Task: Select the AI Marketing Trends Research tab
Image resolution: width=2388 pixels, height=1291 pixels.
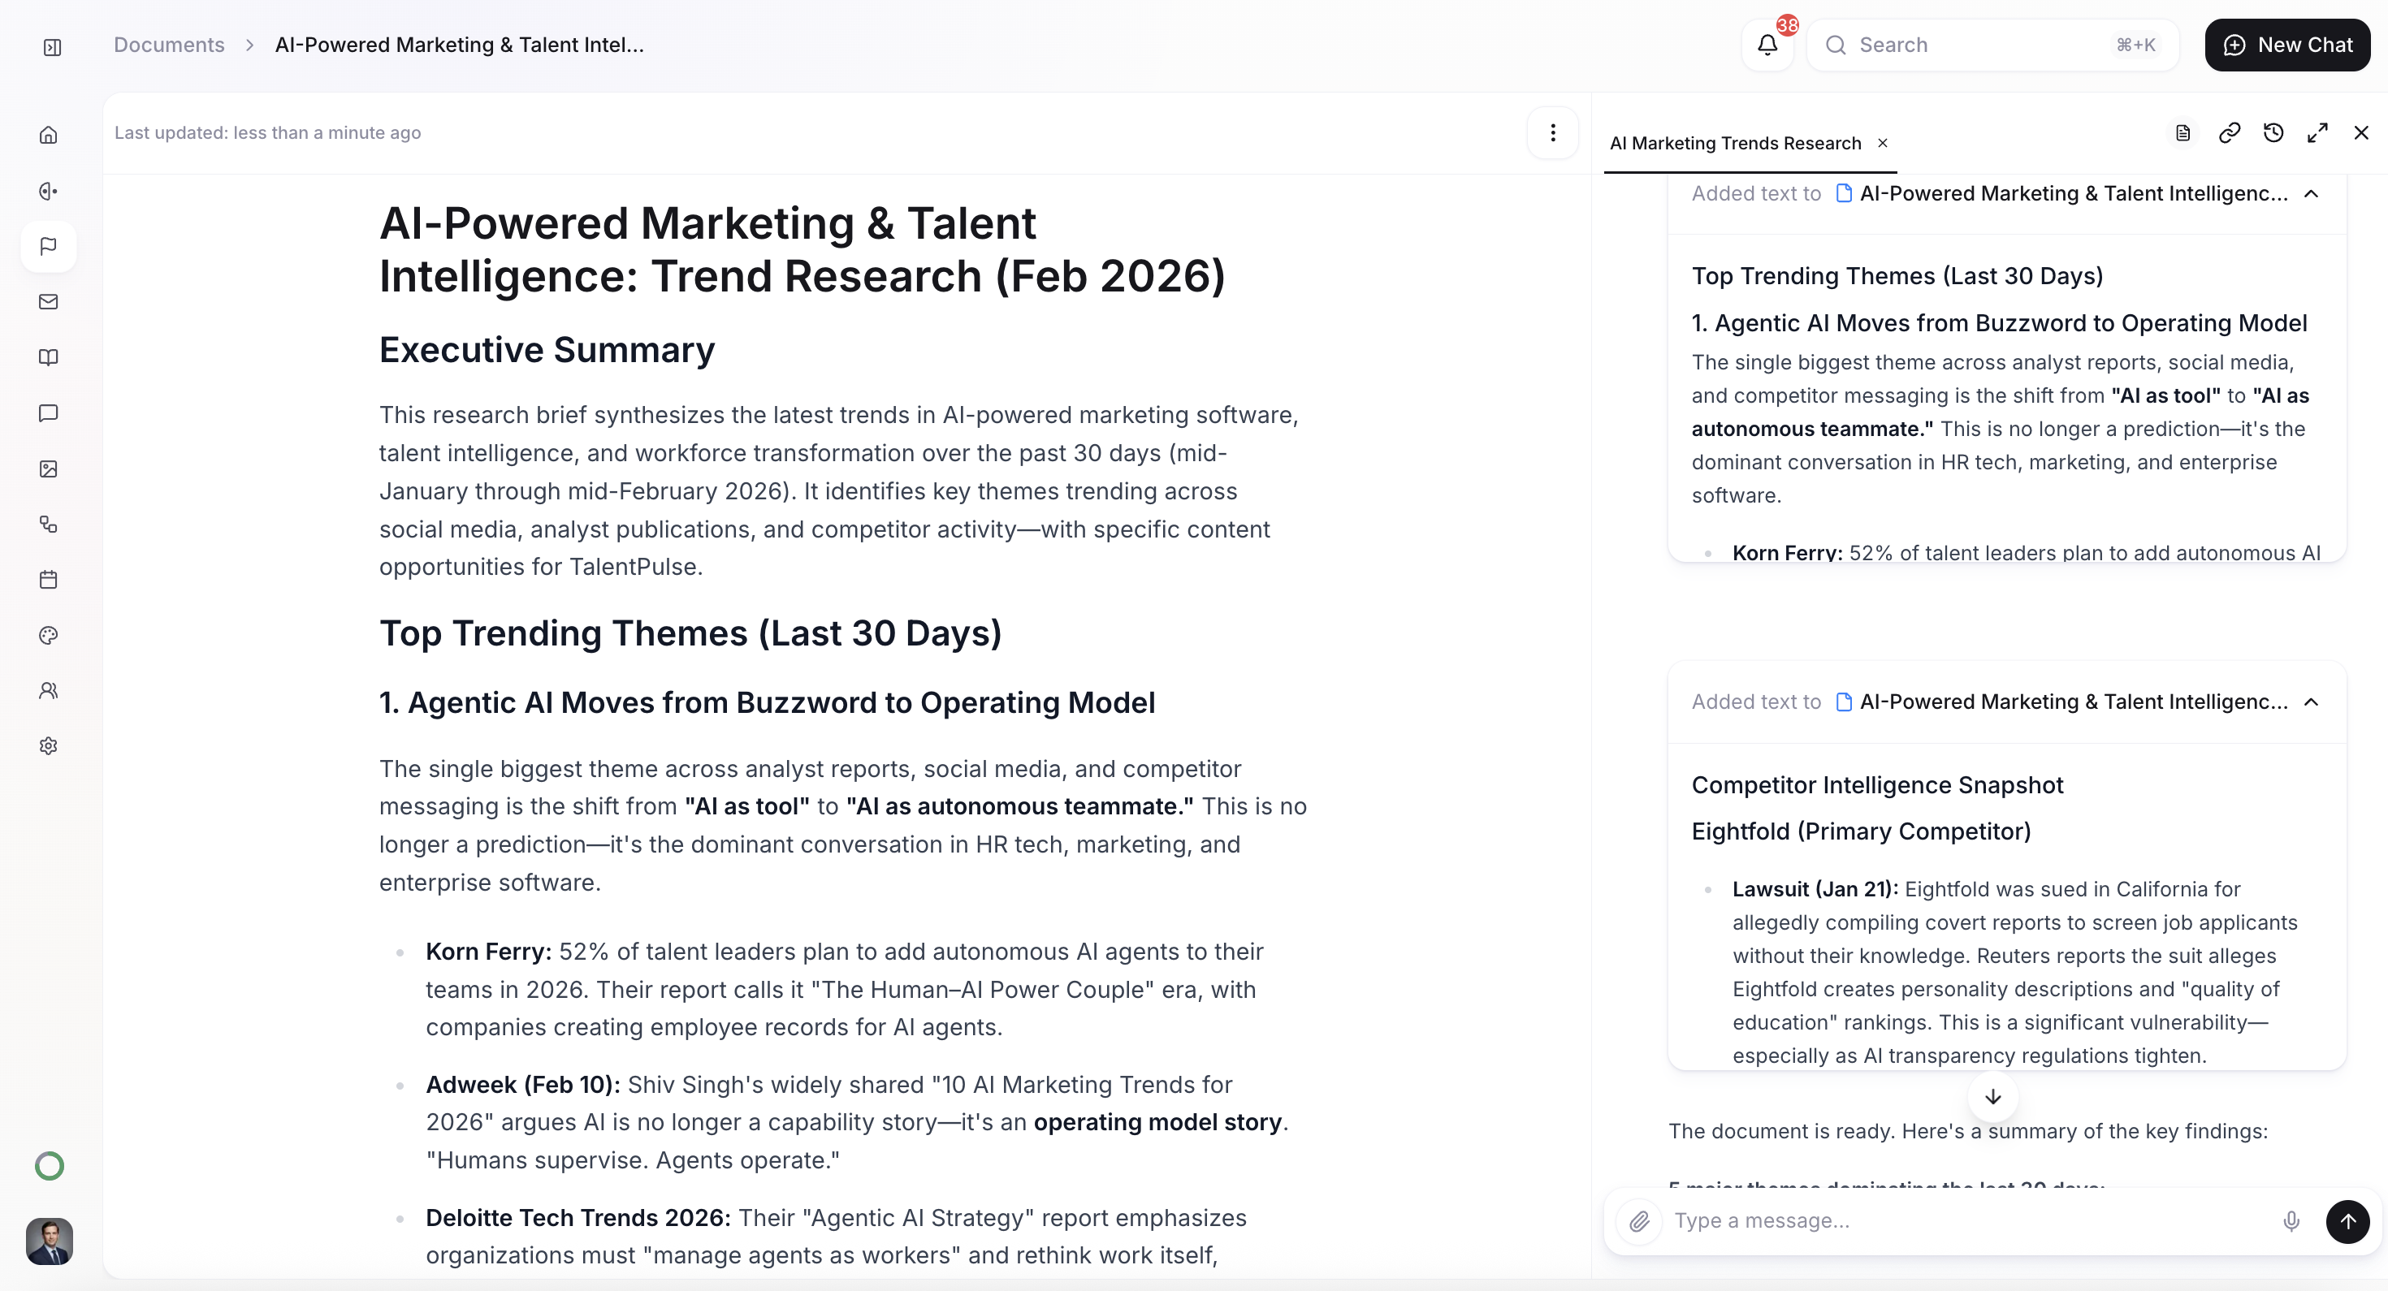Action: pos(1734,143)
